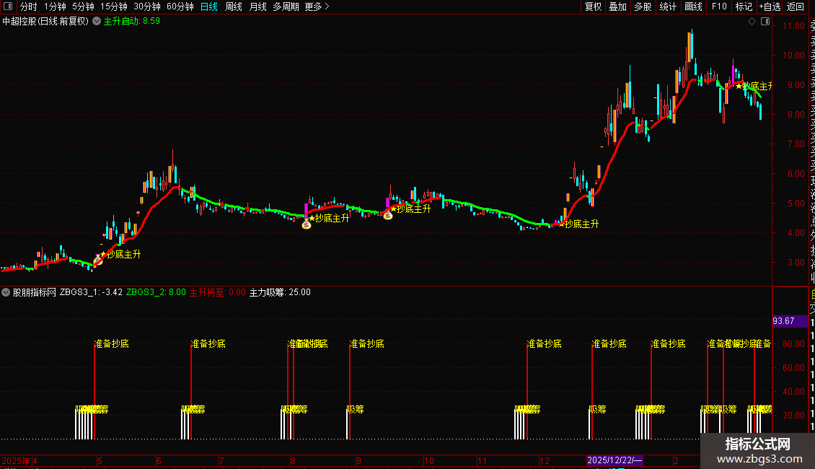Screen dimensions: 815x469
Task: Click the 抄底主升 signal near May
Action: 124,254
